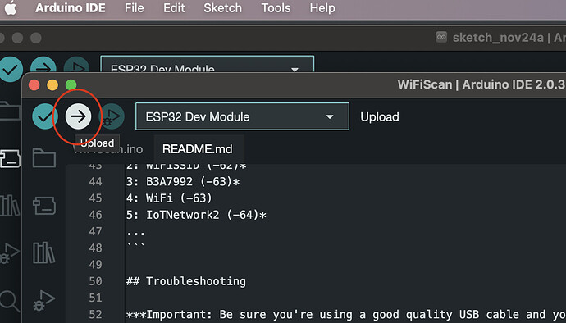Open Sketchbook folder icon in WiFiScan sidebar
Image resolution: width=566 pixels, height=323 pixels.
click(44, 157)
